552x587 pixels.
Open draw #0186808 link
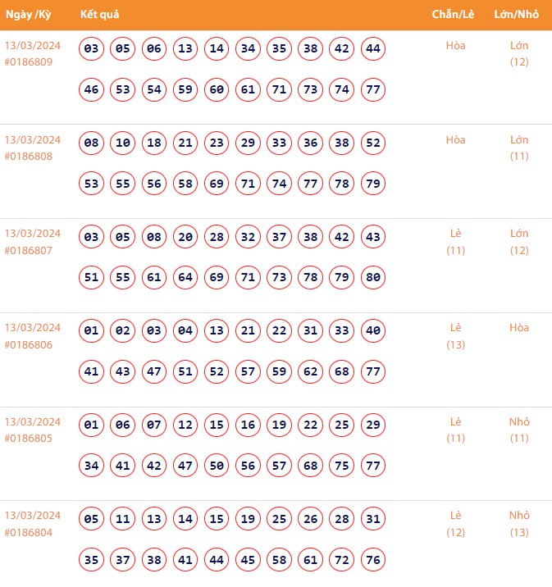pyautogui.click(x=29, y=157)
